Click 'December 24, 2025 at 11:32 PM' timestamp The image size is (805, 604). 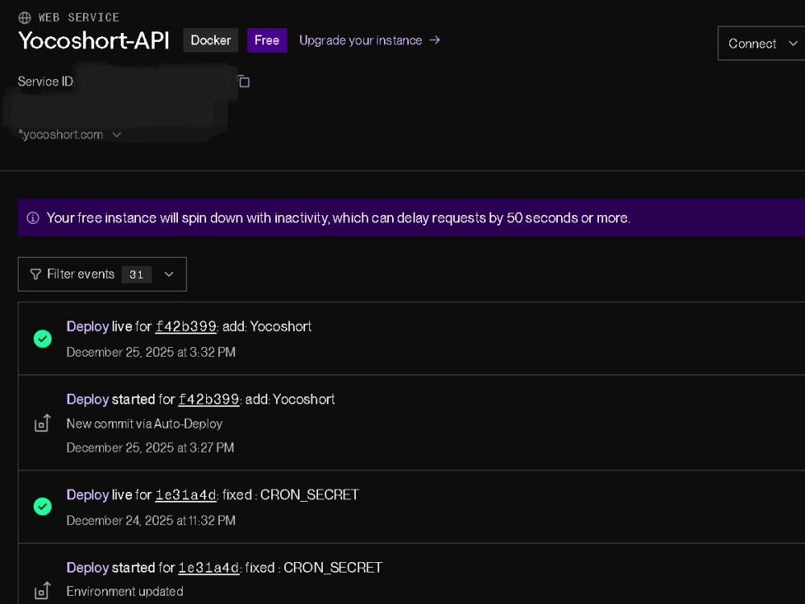coord(151,521)
